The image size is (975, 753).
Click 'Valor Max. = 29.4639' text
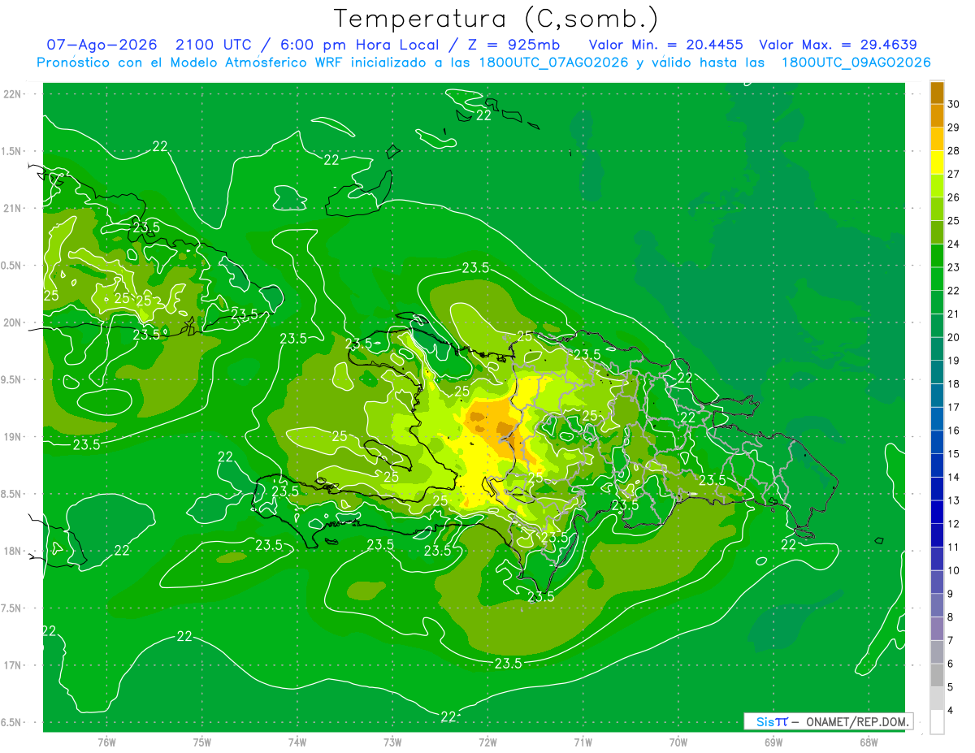pyautogui.click(x=838, y=45)
